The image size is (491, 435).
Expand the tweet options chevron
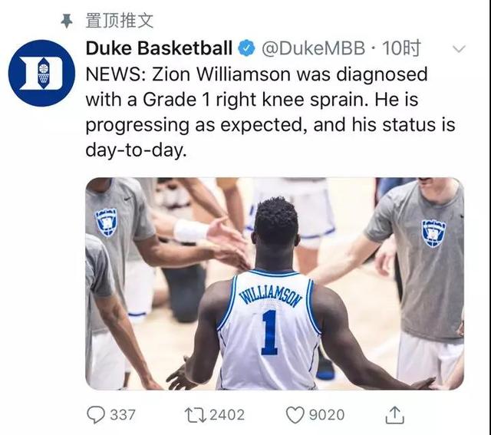pyautogui.click(x=460, y=49)
